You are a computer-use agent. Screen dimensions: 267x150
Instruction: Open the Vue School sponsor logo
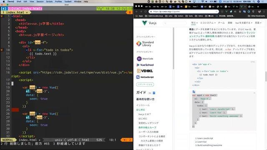tap(145, 65)
